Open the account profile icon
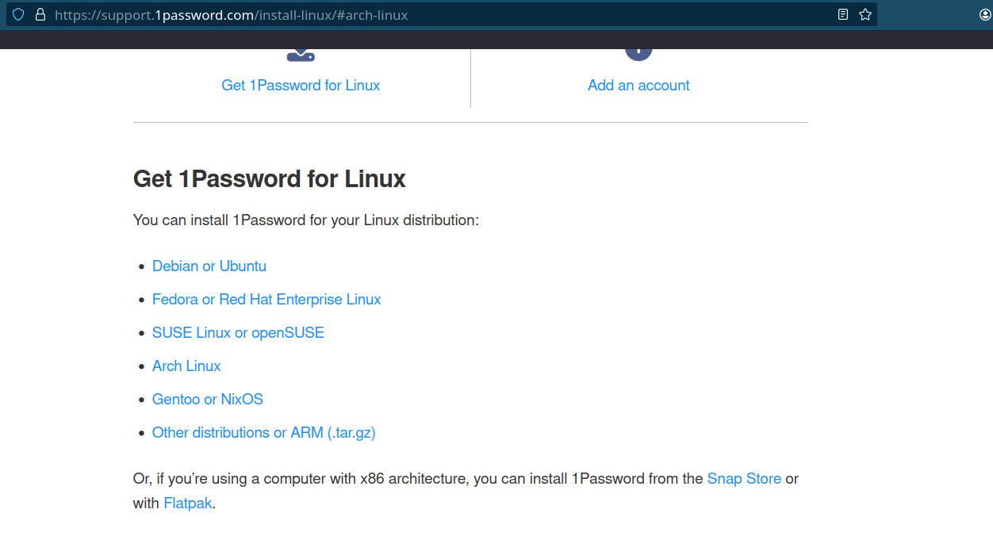This screenshot has width=993, height=536. (986, 14)
